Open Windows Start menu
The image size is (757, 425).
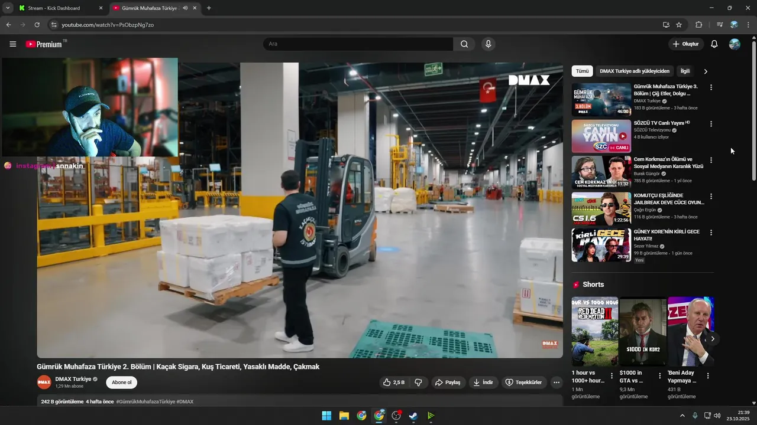(x=326, y=416)
